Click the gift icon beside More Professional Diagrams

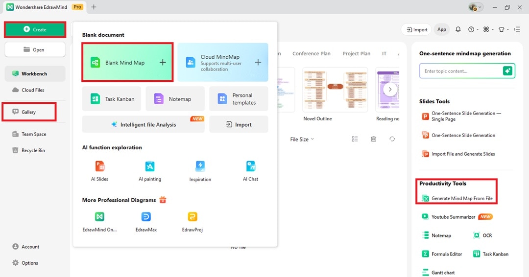point(163,200)
